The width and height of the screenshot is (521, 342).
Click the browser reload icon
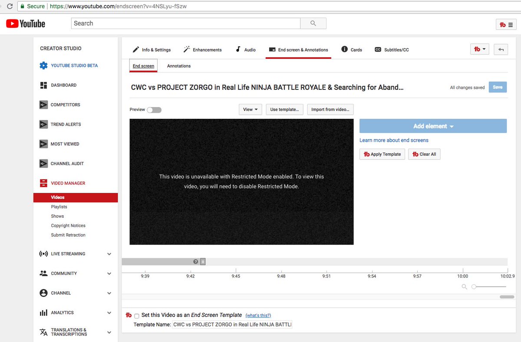pos(10,7)
